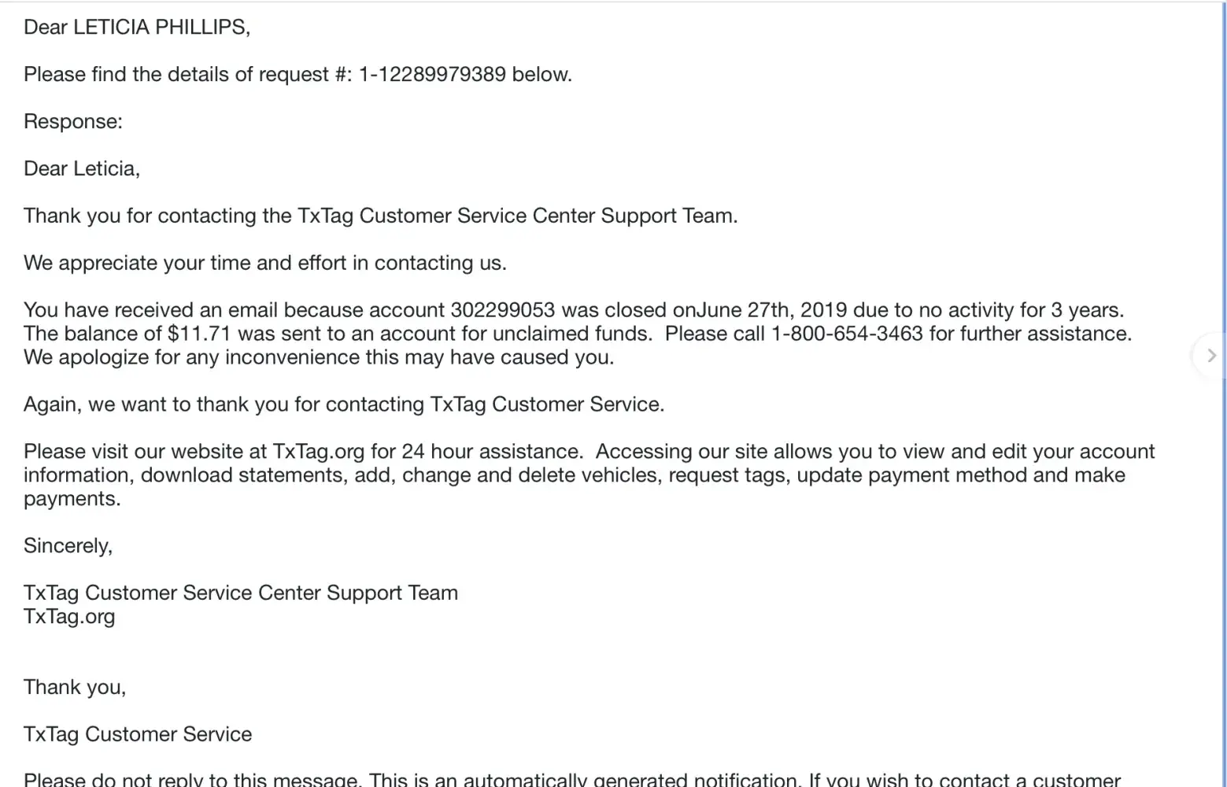Viewport: 1227px width, 787px height.
Task: Click the final "TxTag Customer Service" signature
Action: 138,734
